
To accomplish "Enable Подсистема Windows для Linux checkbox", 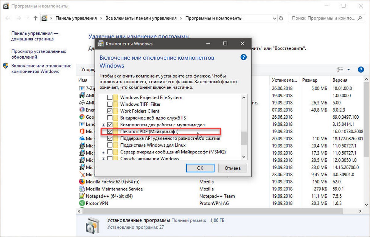I will pyautogui.click(x=109, y=145).
